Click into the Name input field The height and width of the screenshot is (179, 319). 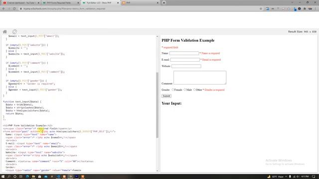(184, 53)
